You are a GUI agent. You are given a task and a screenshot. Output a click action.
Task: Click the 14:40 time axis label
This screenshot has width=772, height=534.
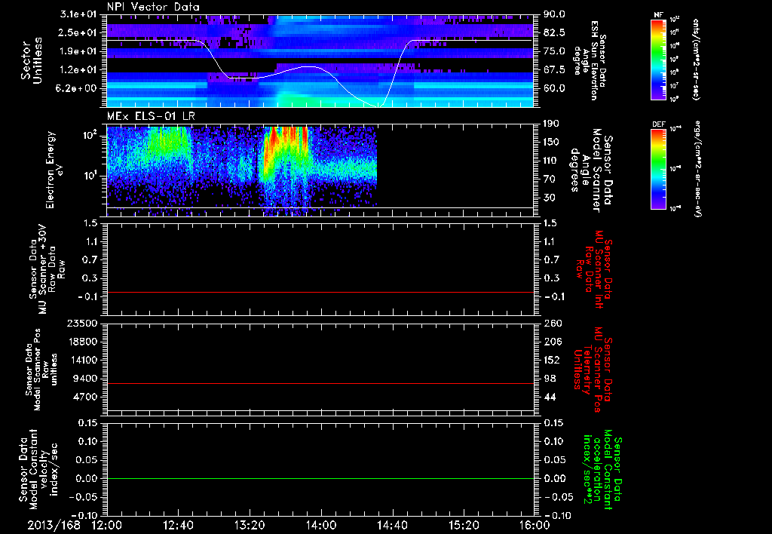coord(391,524)
